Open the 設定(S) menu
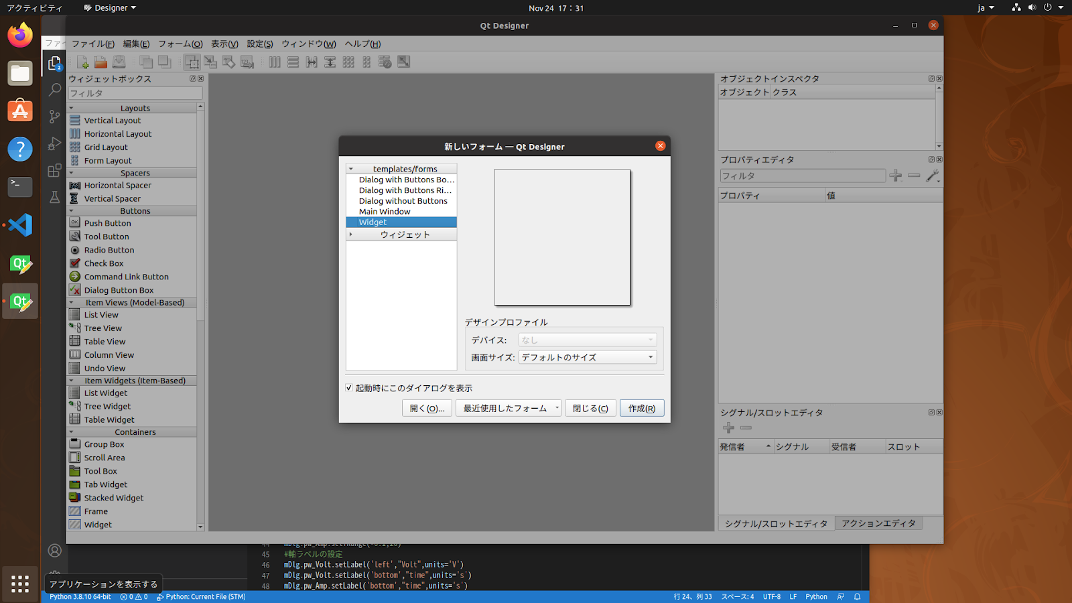 click(x=260, y=44)
